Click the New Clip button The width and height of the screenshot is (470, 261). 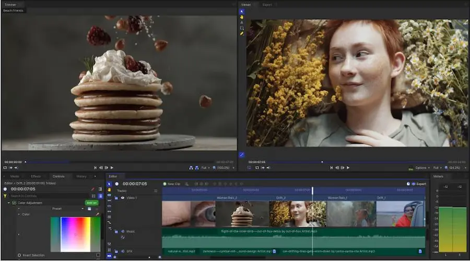coord(171,184)
